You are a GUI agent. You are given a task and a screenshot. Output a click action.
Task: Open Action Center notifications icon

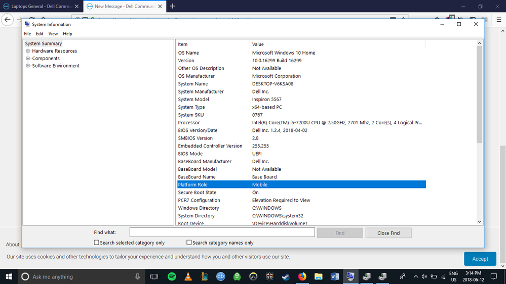pyautogui.click(x=494, y=276)
